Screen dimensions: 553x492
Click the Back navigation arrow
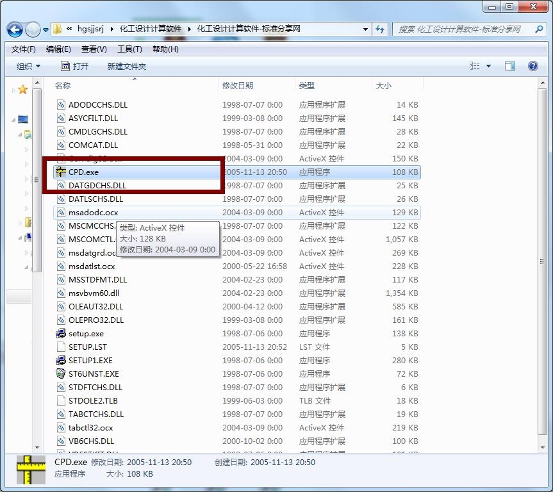click(x=15, y=29)
